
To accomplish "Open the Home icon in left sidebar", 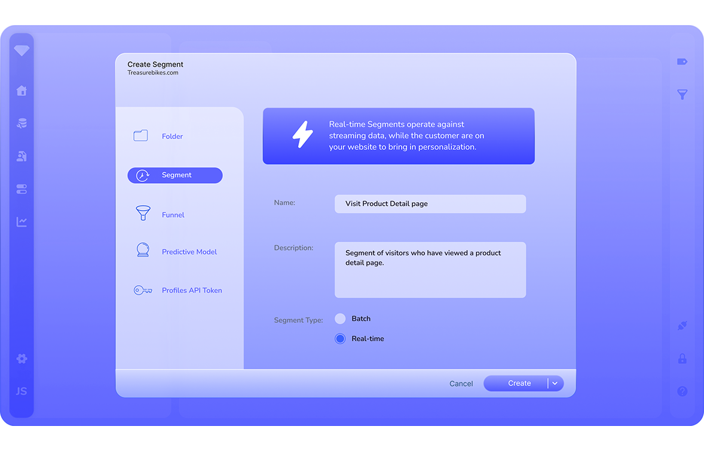I will pyautogui.click(x=22, y=91).
